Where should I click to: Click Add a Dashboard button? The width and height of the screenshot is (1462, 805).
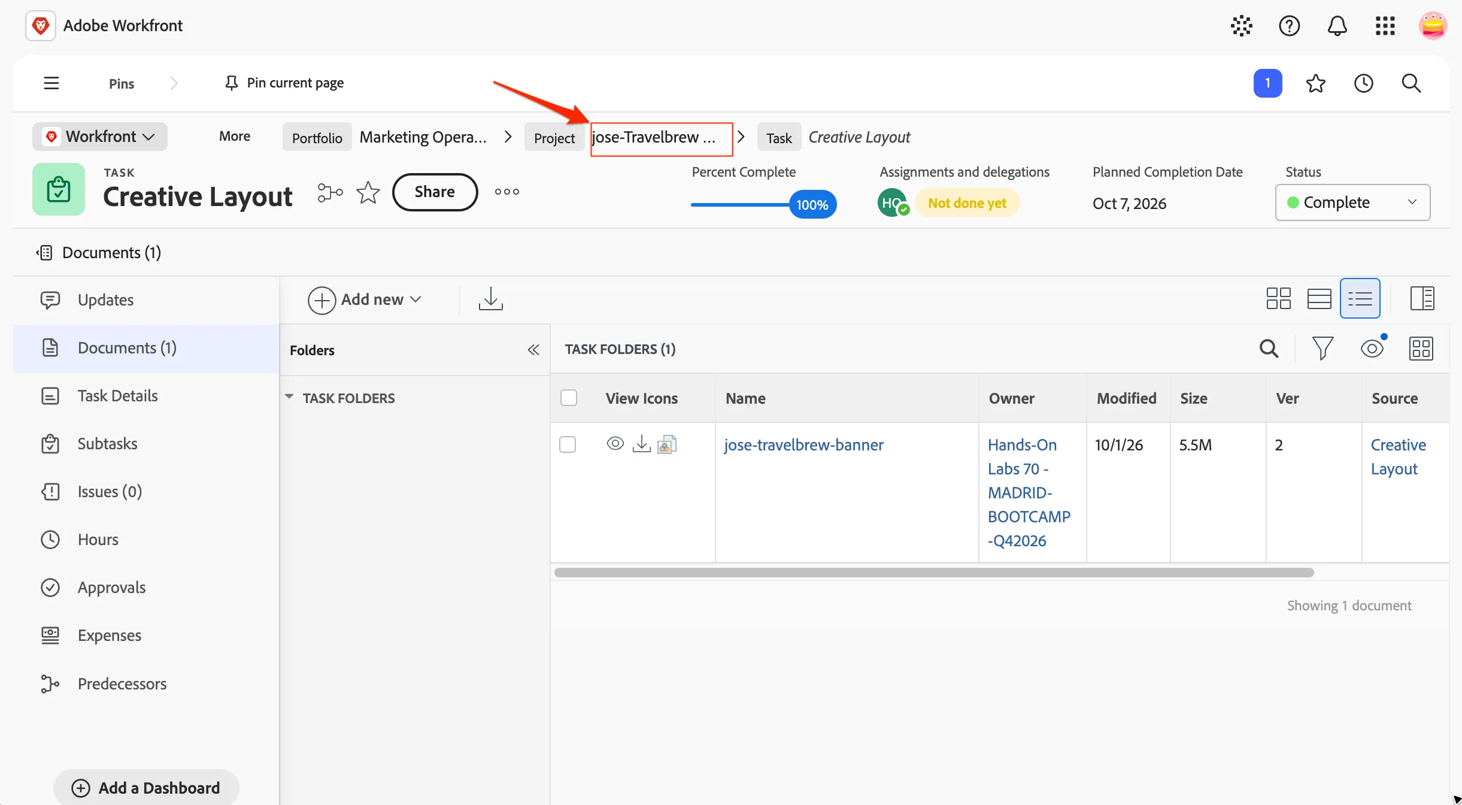(146, 788)
